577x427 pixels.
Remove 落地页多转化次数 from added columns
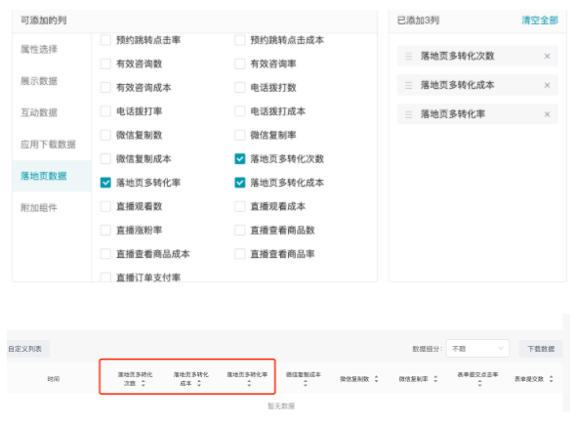tap(547, 57)
